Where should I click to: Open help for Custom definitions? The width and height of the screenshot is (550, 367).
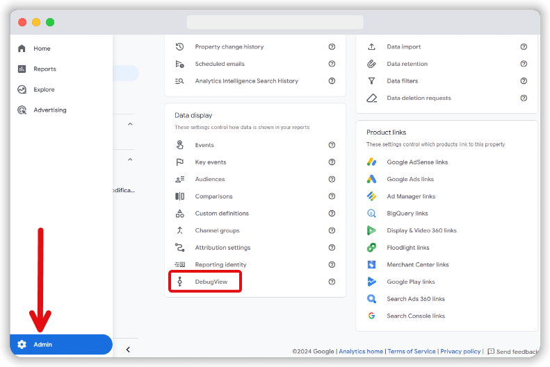332,214
